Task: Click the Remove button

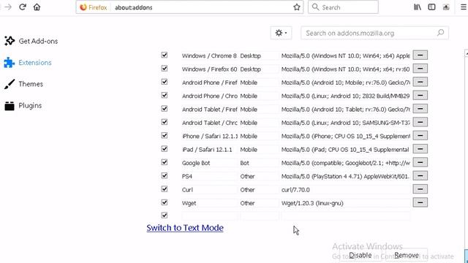Action: click(x=407, y=255)
